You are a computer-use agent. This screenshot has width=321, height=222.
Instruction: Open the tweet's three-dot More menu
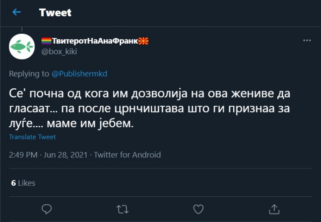[x=307, y=41]
